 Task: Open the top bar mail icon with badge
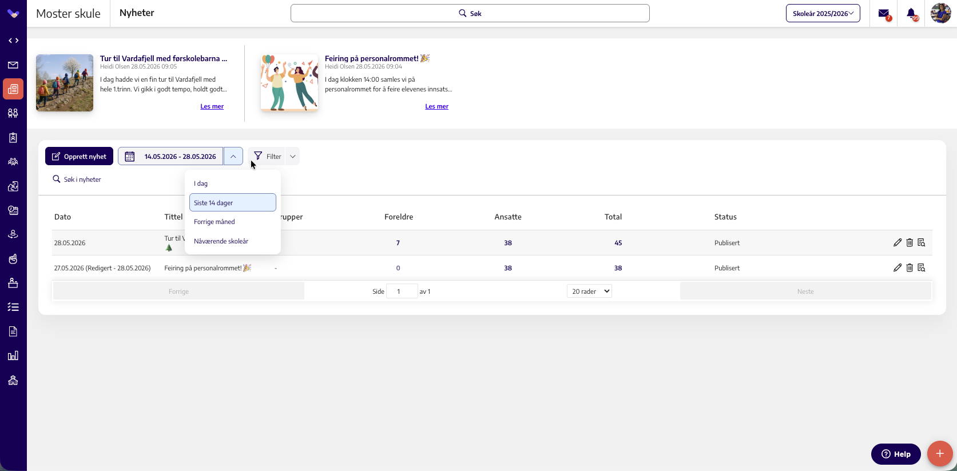[x=884, y=14]
